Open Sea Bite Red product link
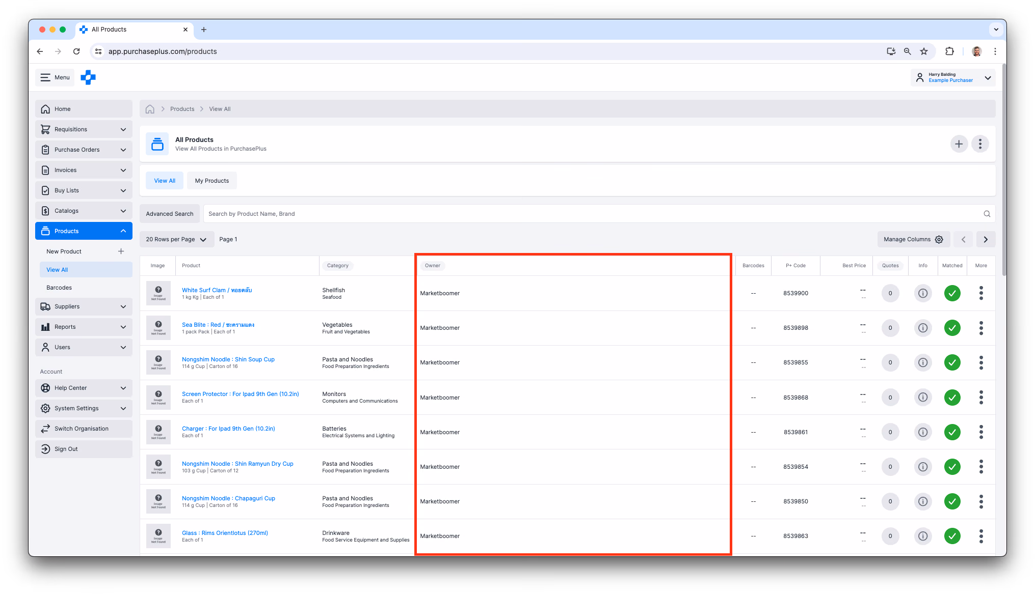 218,325
